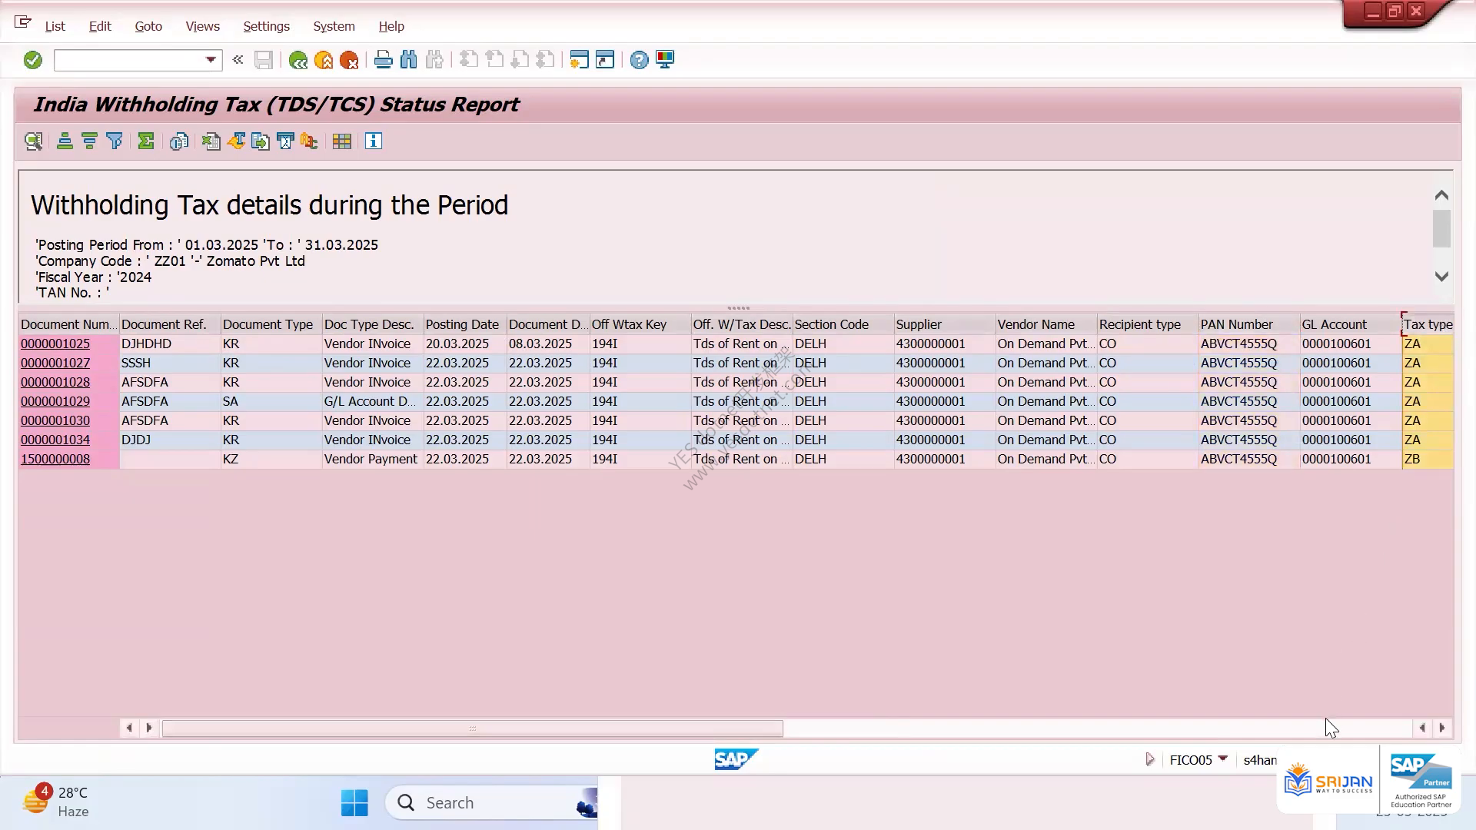Screen dimensions: 1476x830
Task: Click the red Cancel icon
Action: (349, 60)
